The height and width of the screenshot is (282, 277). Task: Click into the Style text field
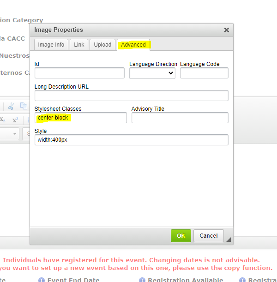(131, 140)
